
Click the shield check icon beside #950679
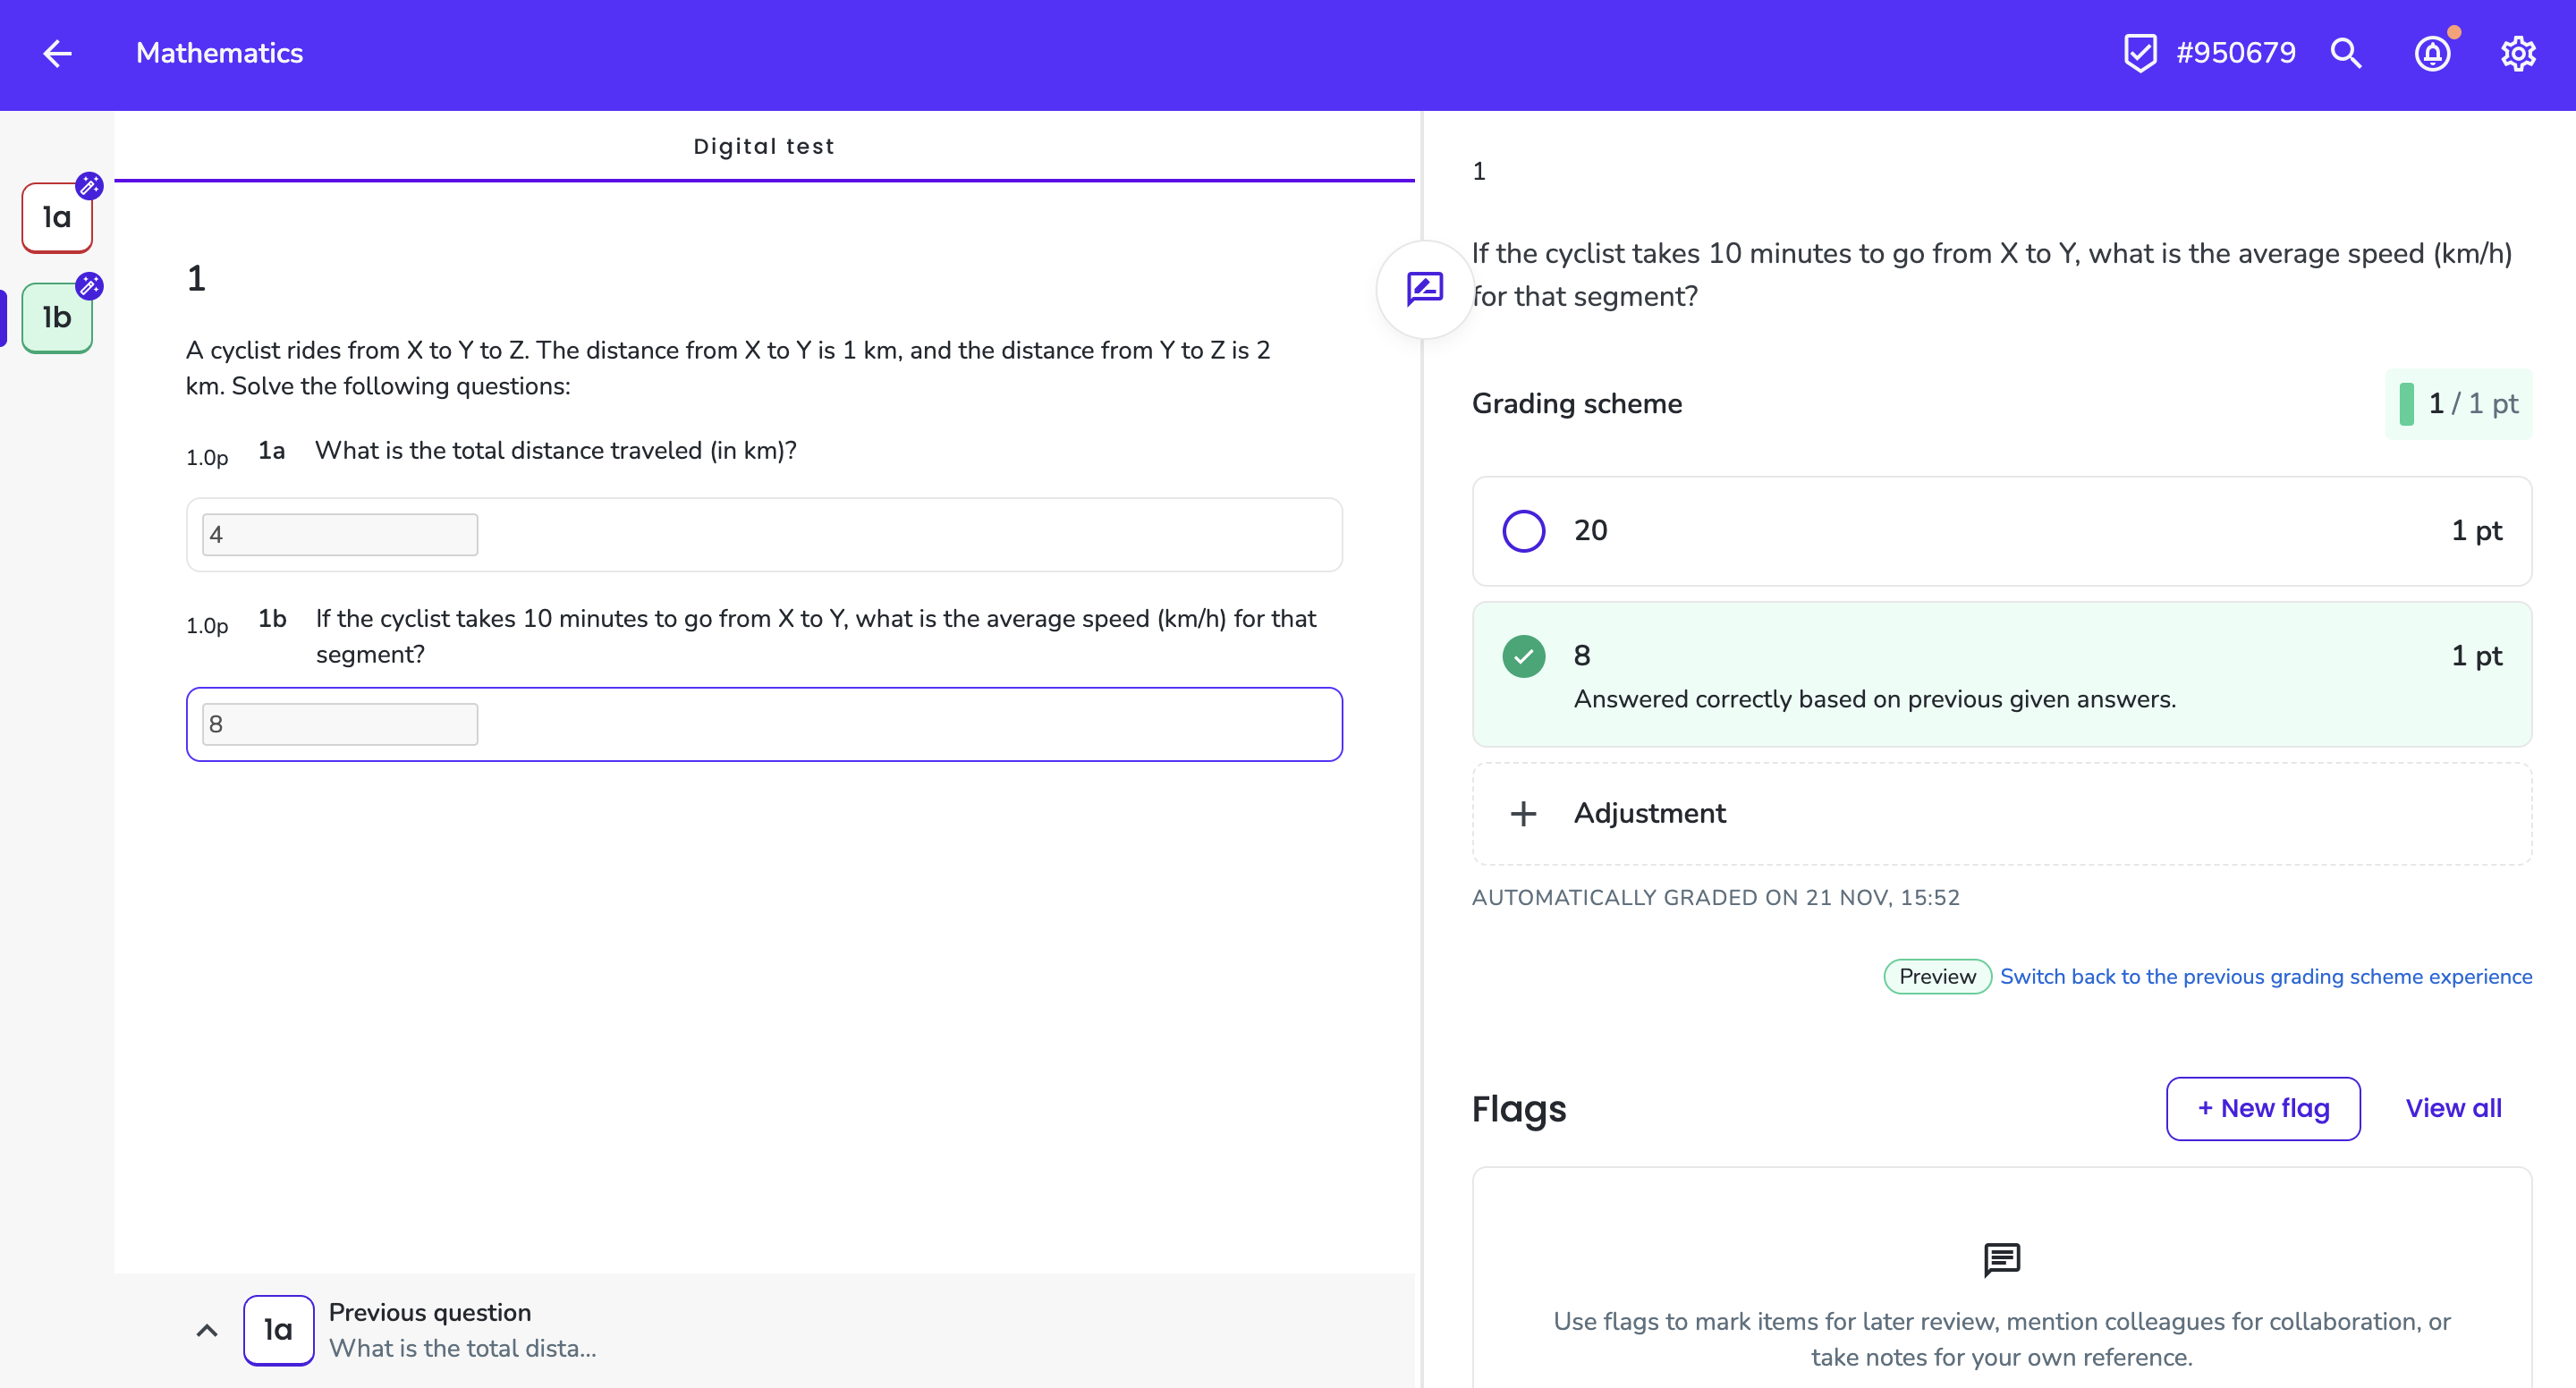click(x=2140, y=53)
